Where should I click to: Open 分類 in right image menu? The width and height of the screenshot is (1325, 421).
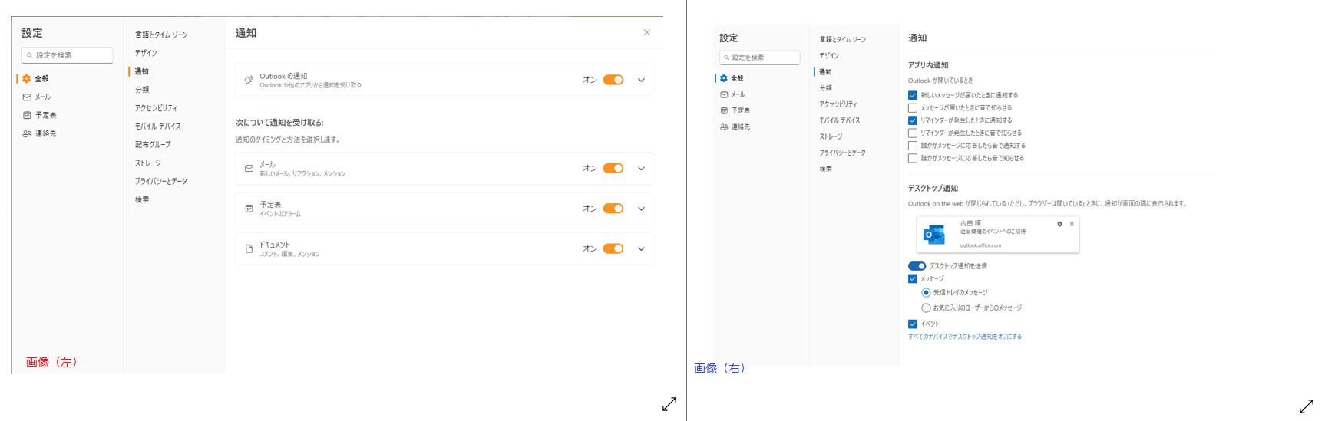[x=825, y=88]
